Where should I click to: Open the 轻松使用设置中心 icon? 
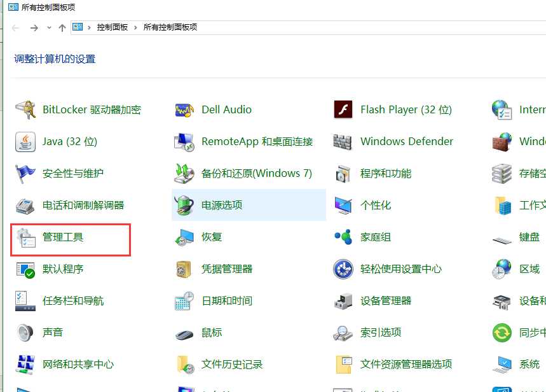pos(343,269)
